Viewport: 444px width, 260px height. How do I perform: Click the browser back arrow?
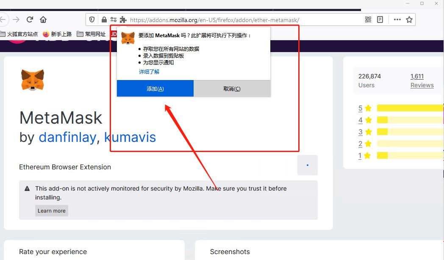(3, 19)
